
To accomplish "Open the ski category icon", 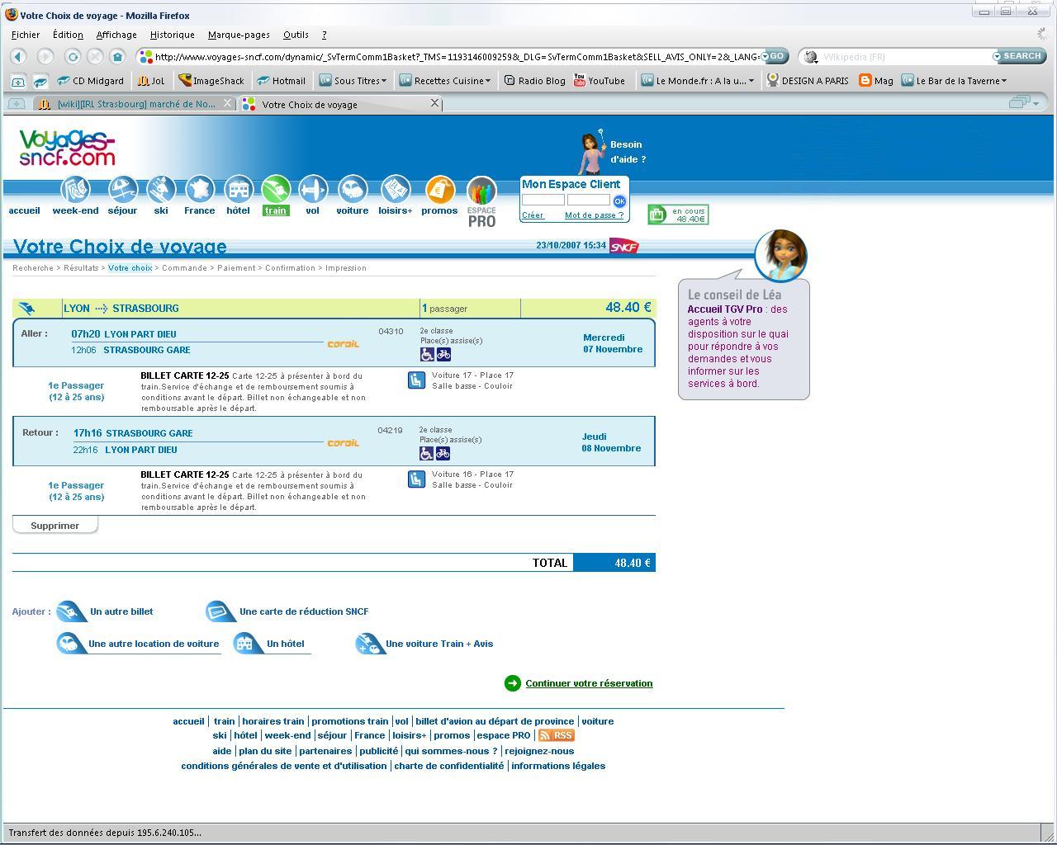I will pyautogui.click(x=161, y=190).
